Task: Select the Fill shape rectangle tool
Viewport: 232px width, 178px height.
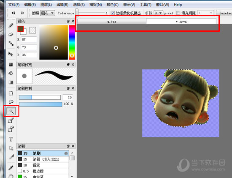Action: [x=11, y=64]
